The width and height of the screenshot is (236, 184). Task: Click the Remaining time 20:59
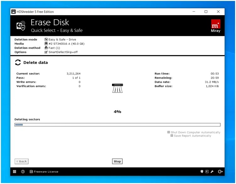[215, 78]
